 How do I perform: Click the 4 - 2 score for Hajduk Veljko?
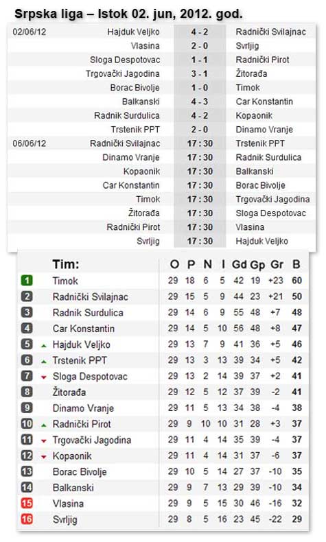[200, 32]
